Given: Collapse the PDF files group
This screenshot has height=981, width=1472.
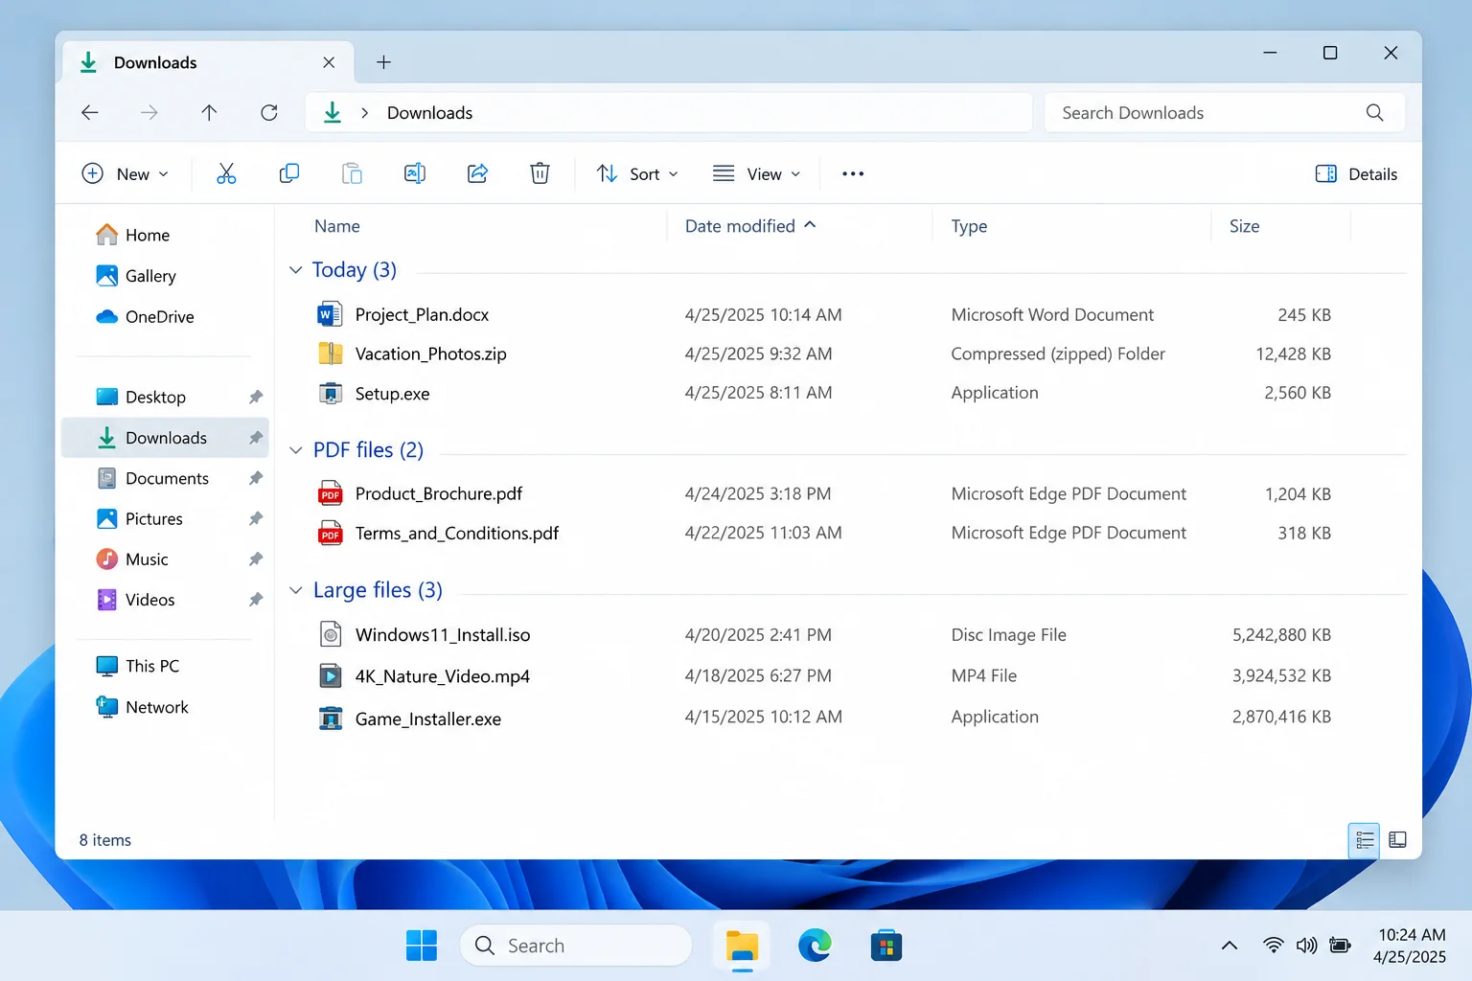Looking at the screenshot, I should 296,450.
